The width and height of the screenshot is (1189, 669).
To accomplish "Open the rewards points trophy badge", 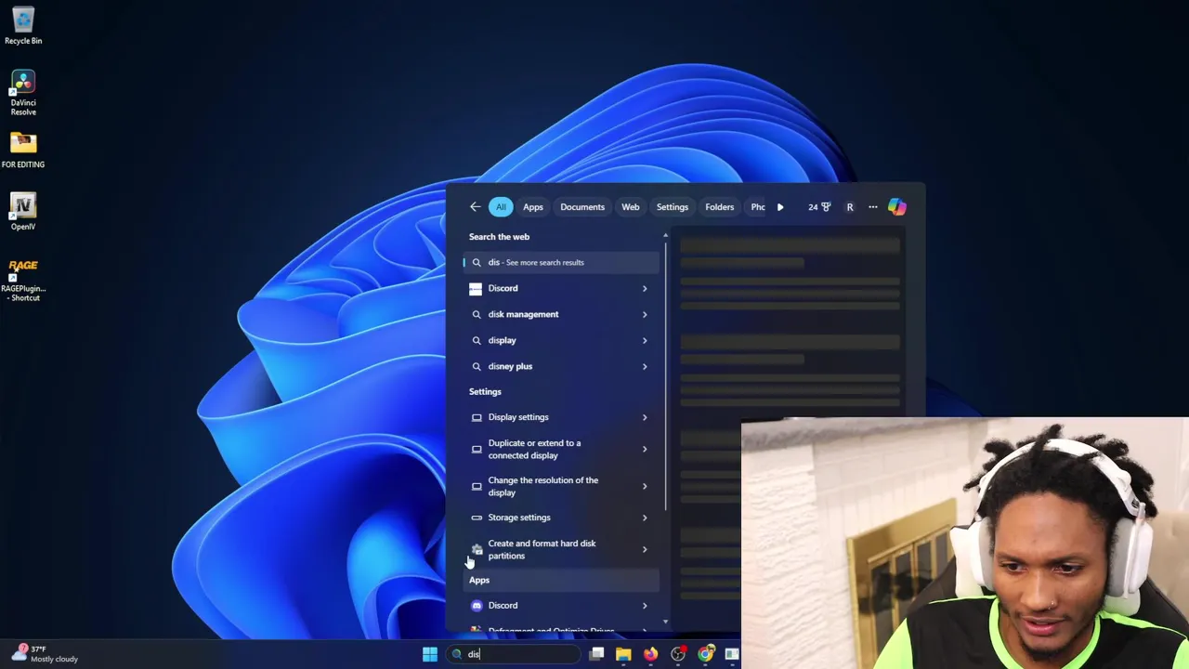I will [x=819, y=207].
